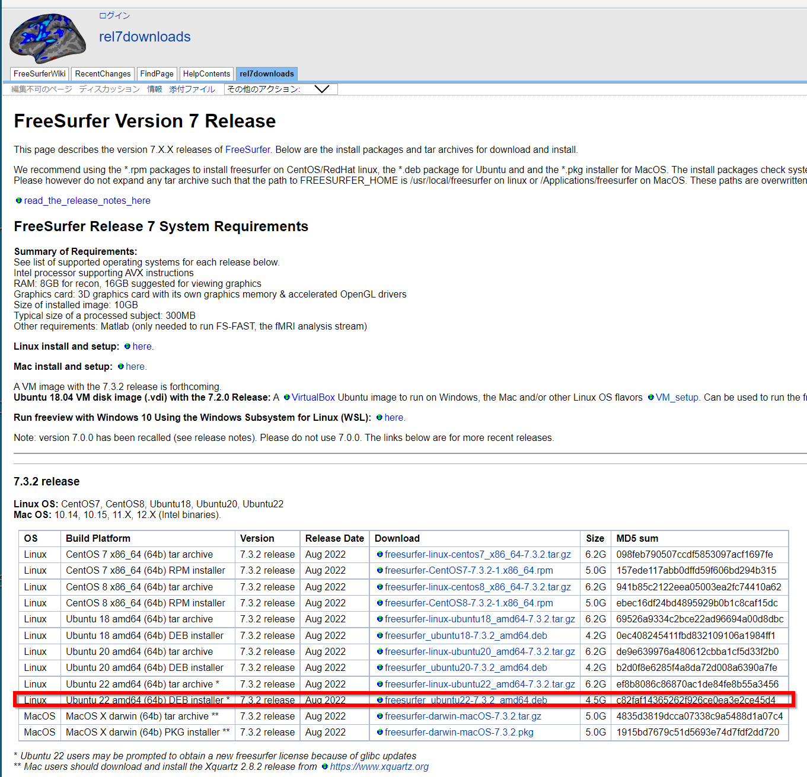Open the HelpContents tab
This screenshot has height=777, width=807.
206,73
